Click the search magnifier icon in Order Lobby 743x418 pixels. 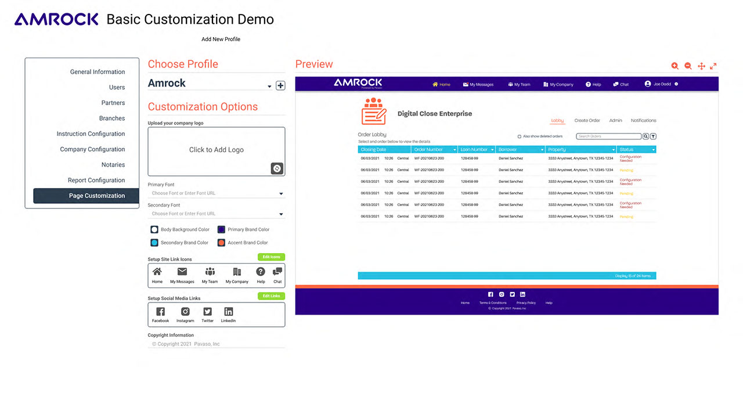(x=645, y=136)
